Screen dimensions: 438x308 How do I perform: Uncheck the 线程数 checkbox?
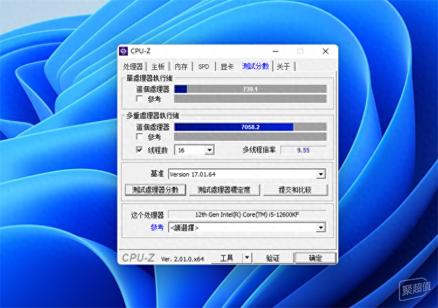click(139, 150)
